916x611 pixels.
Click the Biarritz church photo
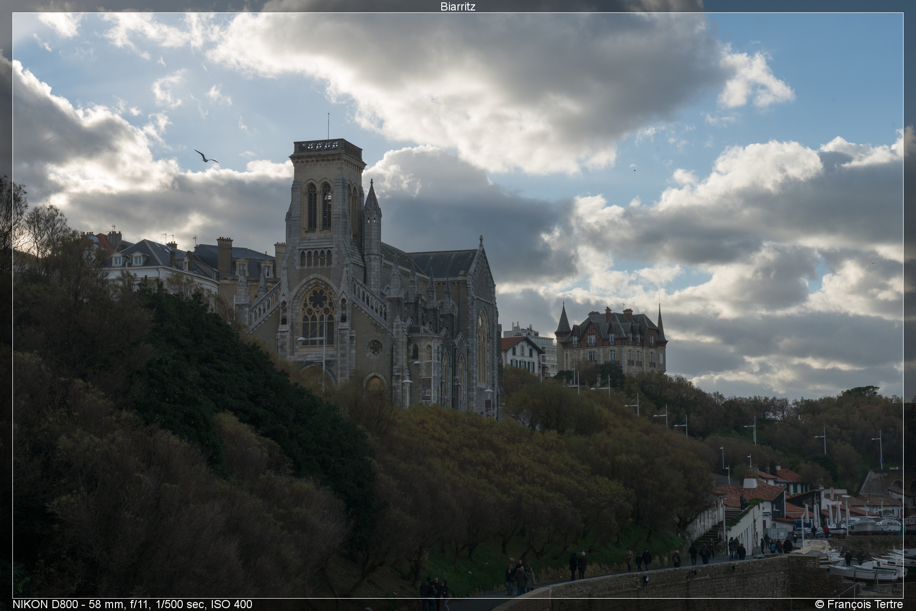(458, 305)
